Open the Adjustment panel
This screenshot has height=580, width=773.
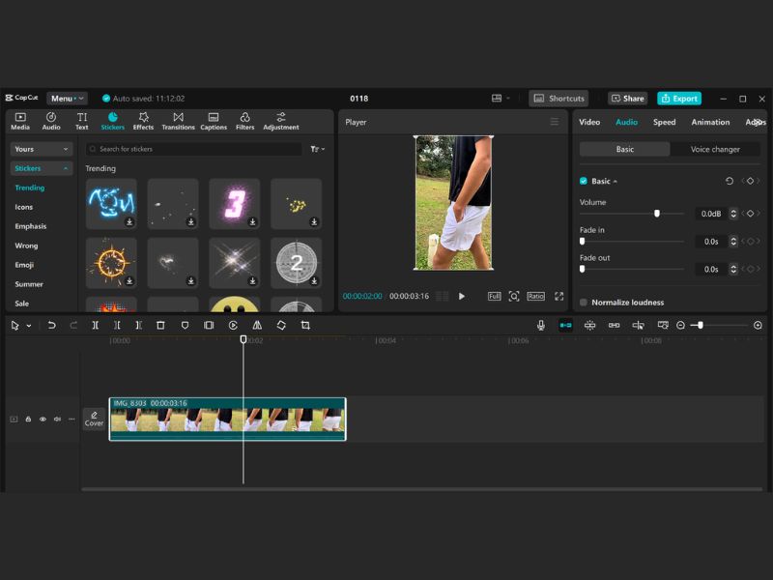(280, 121)
